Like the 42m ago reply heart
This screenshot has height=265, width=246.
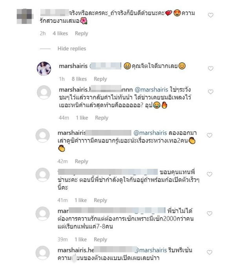pyautogui.click(x=210, y=135)
